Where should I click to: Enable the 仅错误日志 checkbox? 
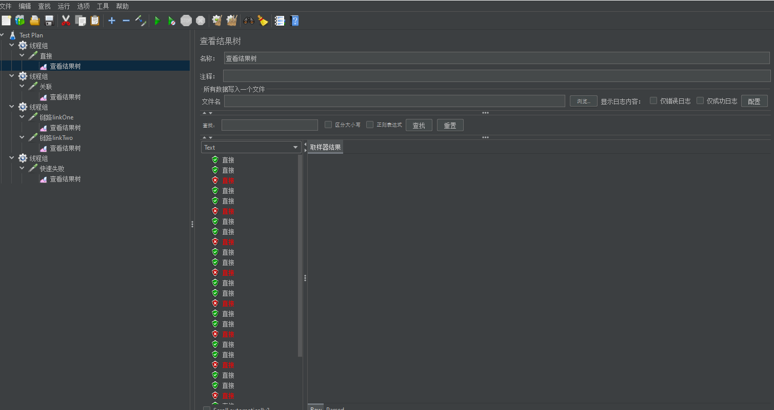tap(653, 100)
